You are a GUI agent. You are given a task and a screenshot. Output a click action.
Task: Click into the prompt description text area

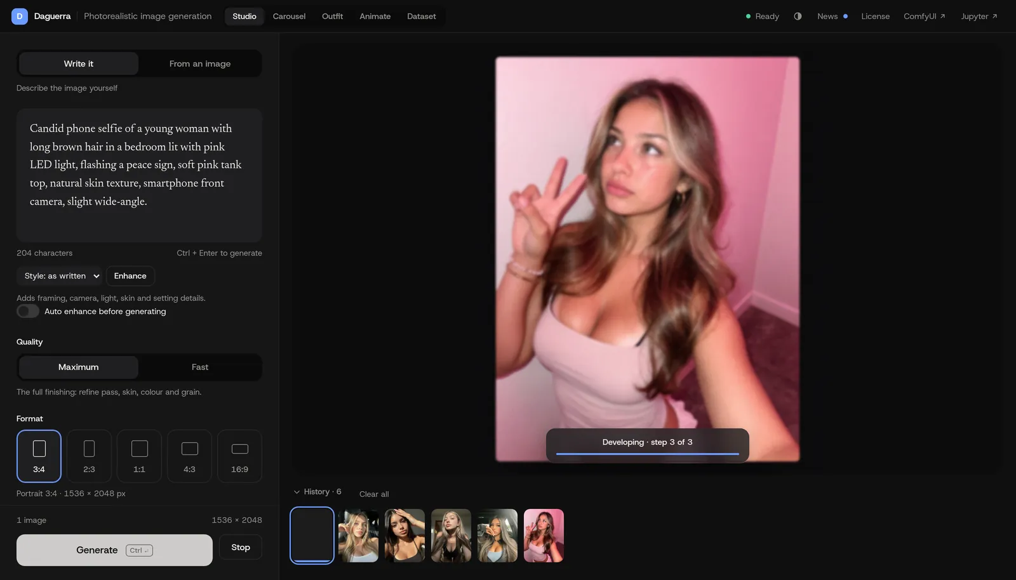[139, 175]
